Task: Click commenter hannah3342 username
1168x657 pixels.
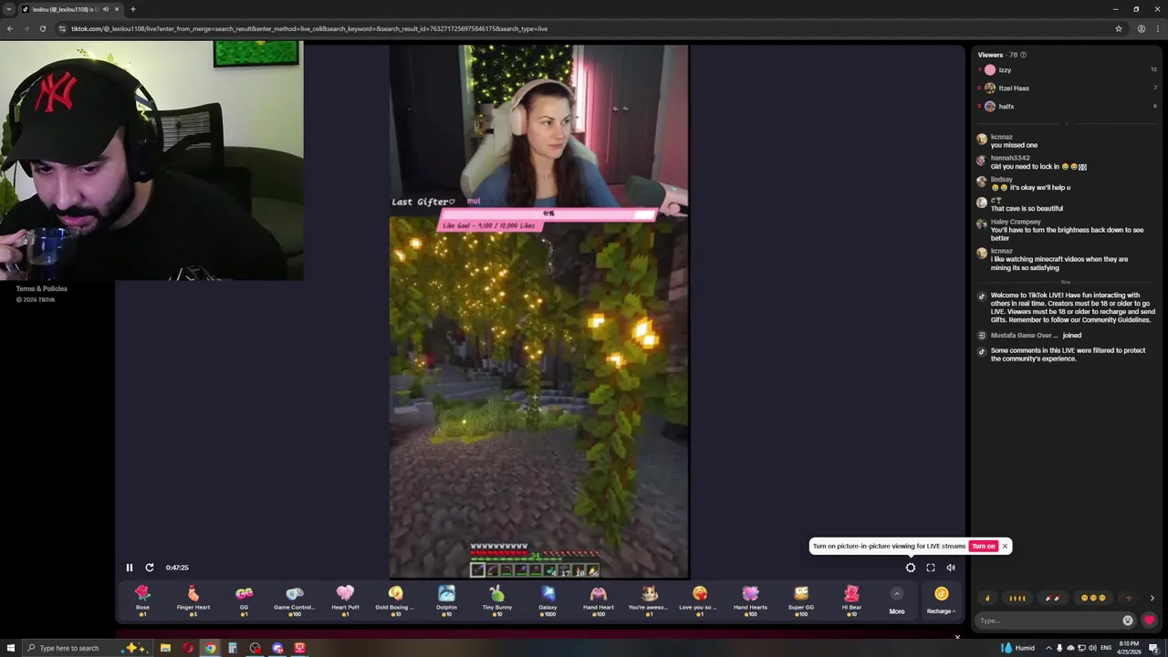Action: pyautogui.click(x=1010, y=158)
